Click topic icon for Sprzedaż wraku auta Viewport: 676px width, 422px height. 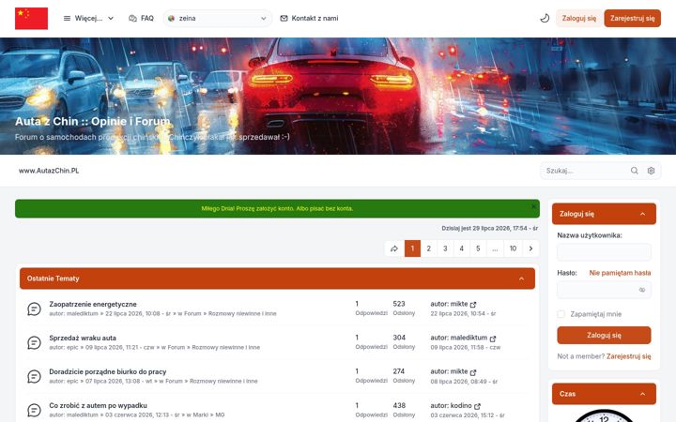point(34,343)
